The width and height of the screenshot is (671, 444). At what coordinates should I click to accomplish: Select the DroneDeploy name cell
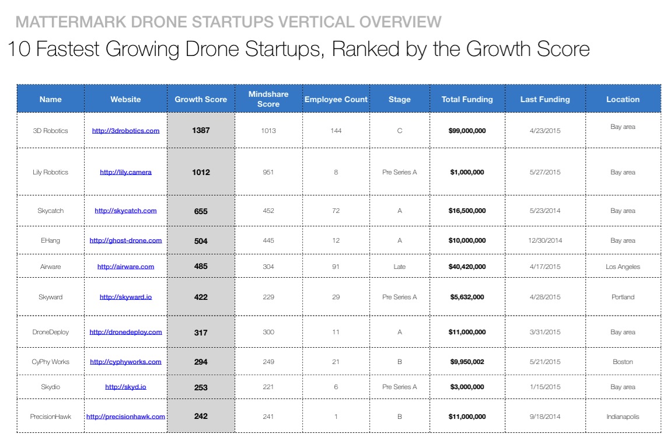pos(51,332)
